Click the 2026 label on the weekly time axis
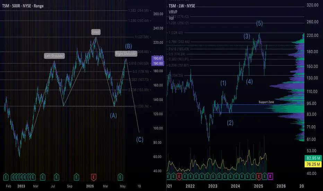 point(281,186)
